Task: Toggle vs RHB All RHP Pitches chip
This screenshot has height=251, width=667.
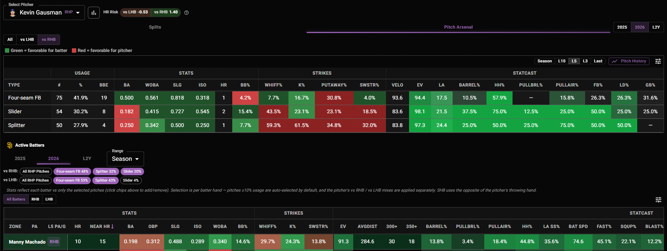Action: click(x=36, y=172)
